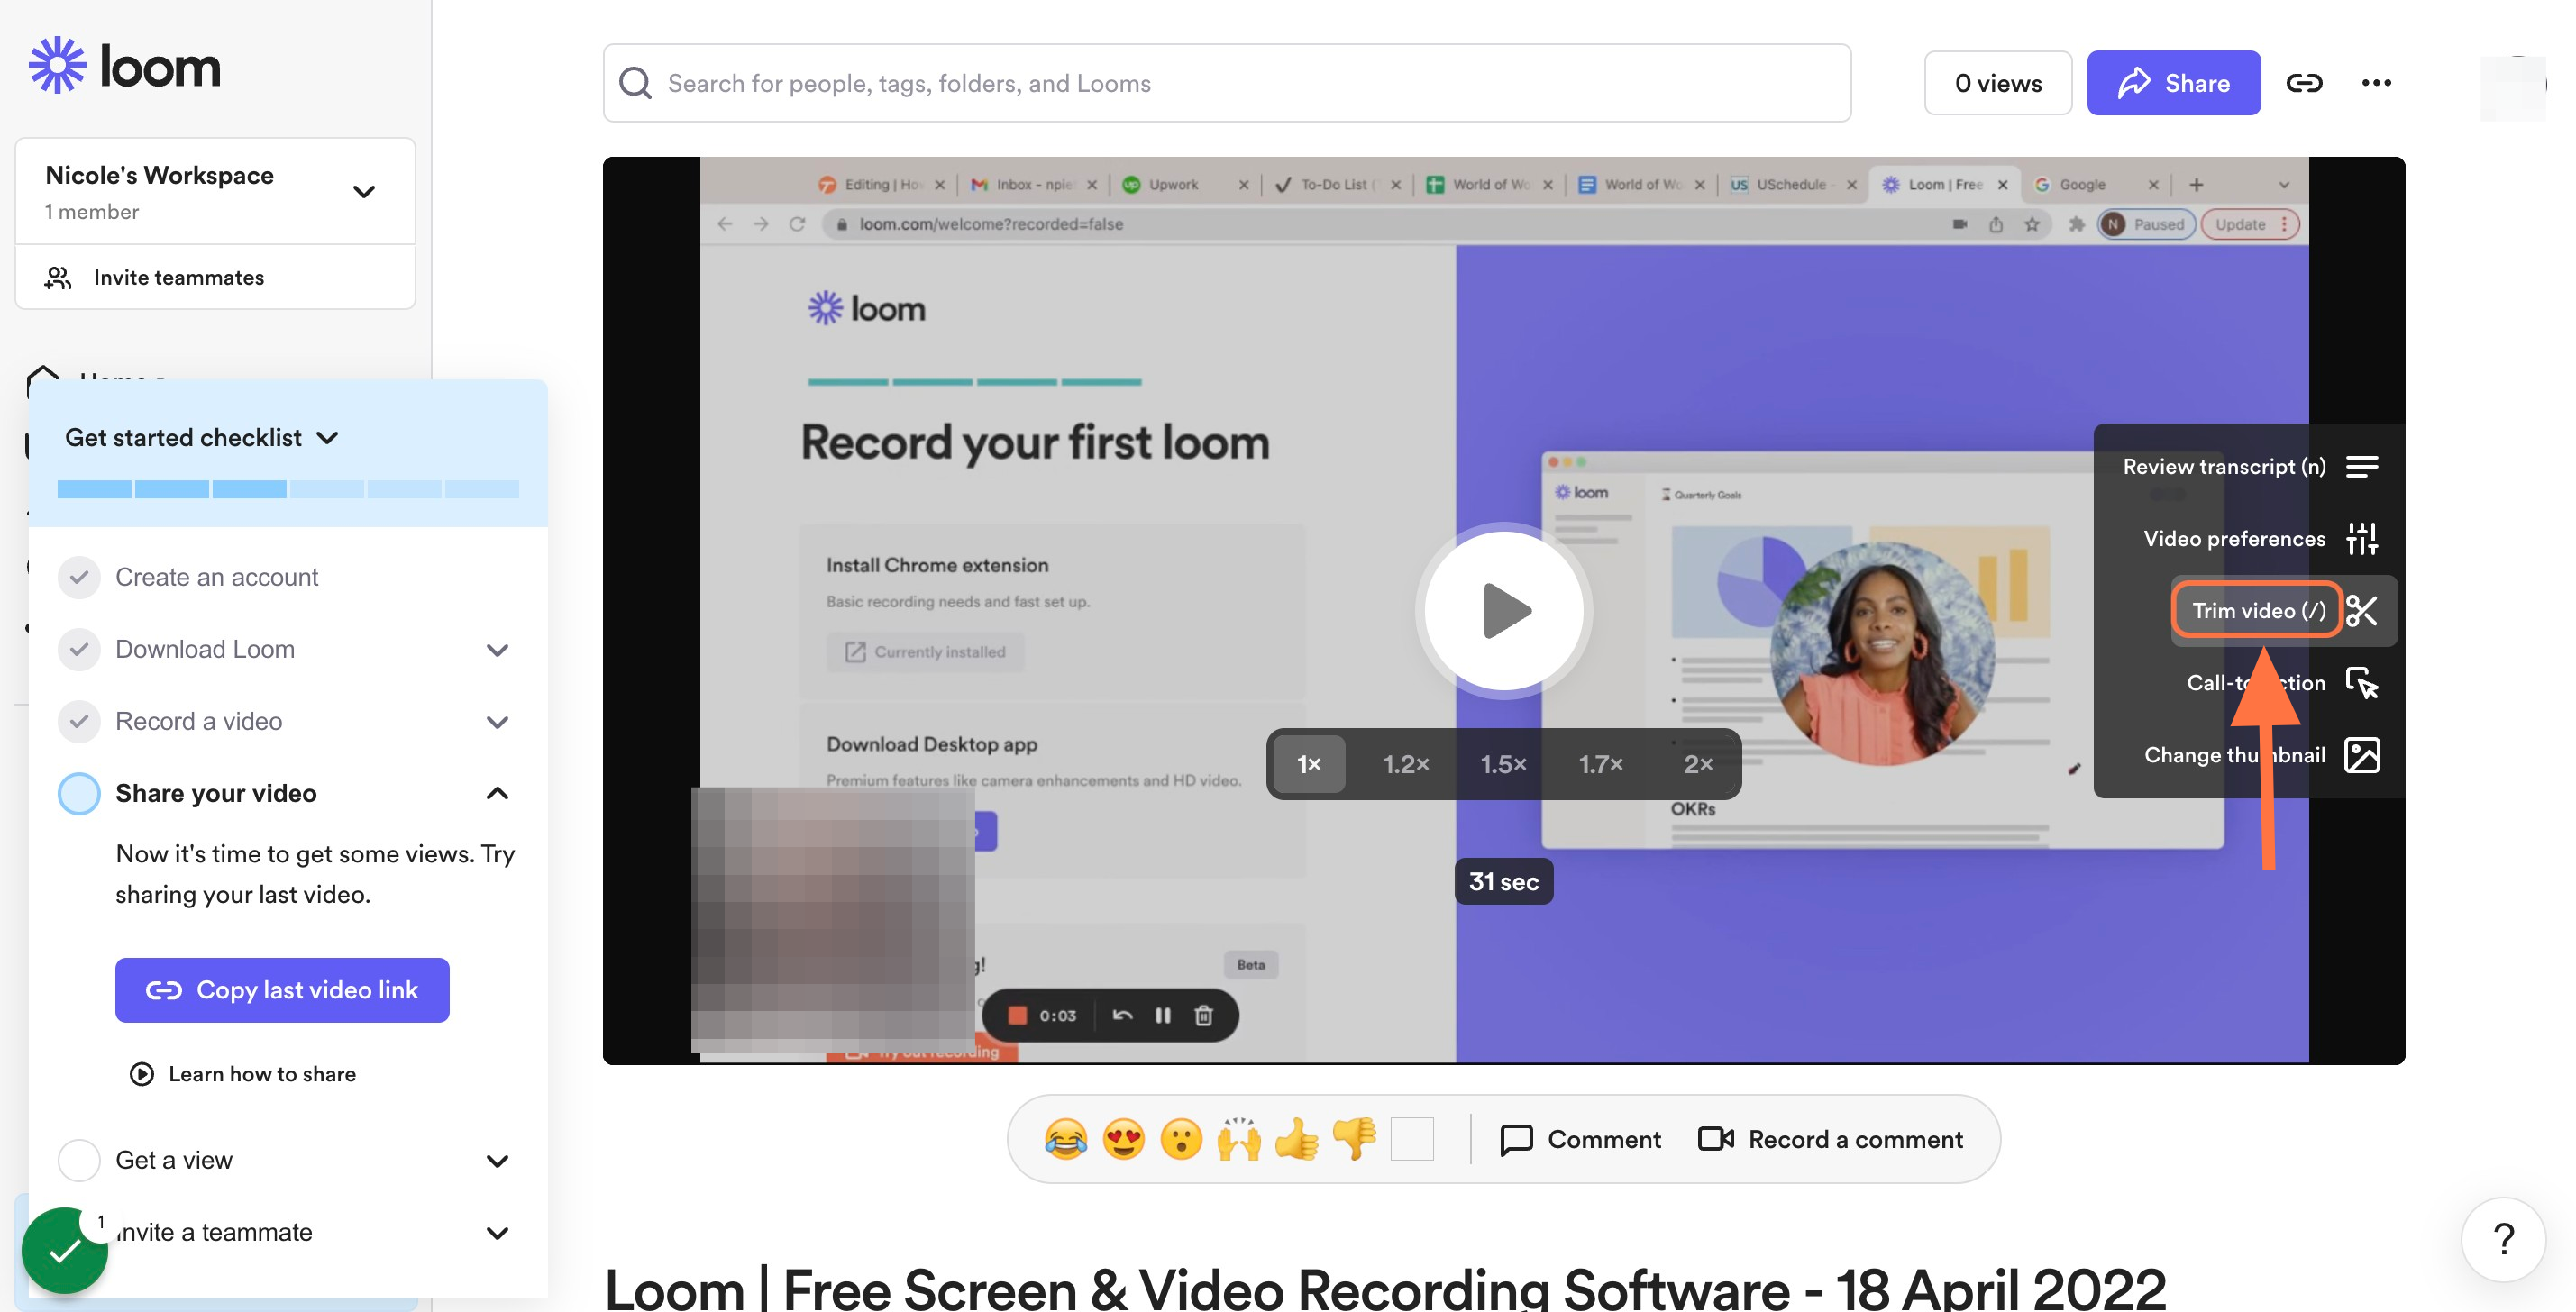Click the search field for people and Looms
This screenshot has width=2576, height=1312.
(1227, 83)
